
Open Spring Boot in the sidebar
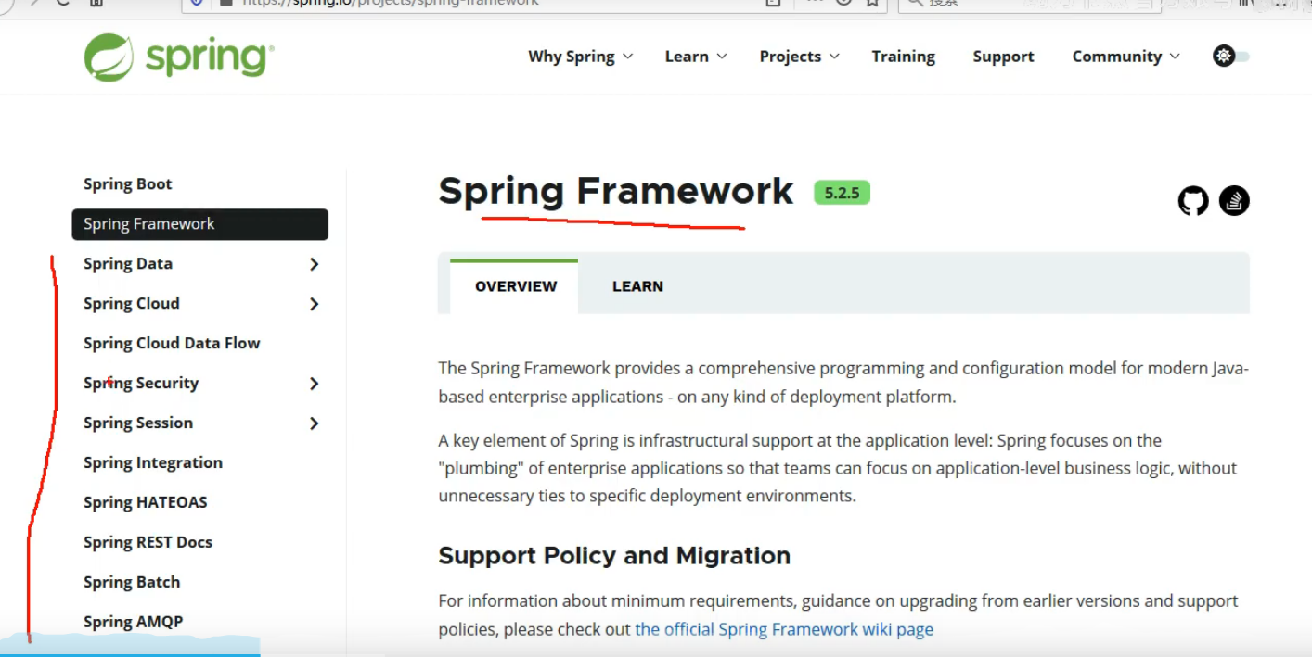tap(128, 183)
